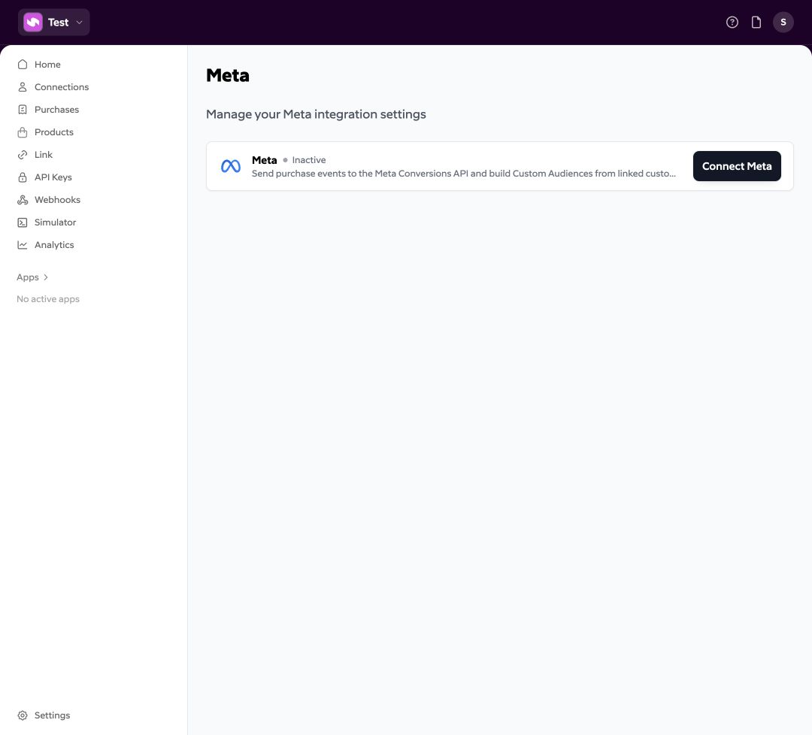The width and height of the screenshot is (812, 735).
Task: Click the Connections person icon
Action: point(23,87)
